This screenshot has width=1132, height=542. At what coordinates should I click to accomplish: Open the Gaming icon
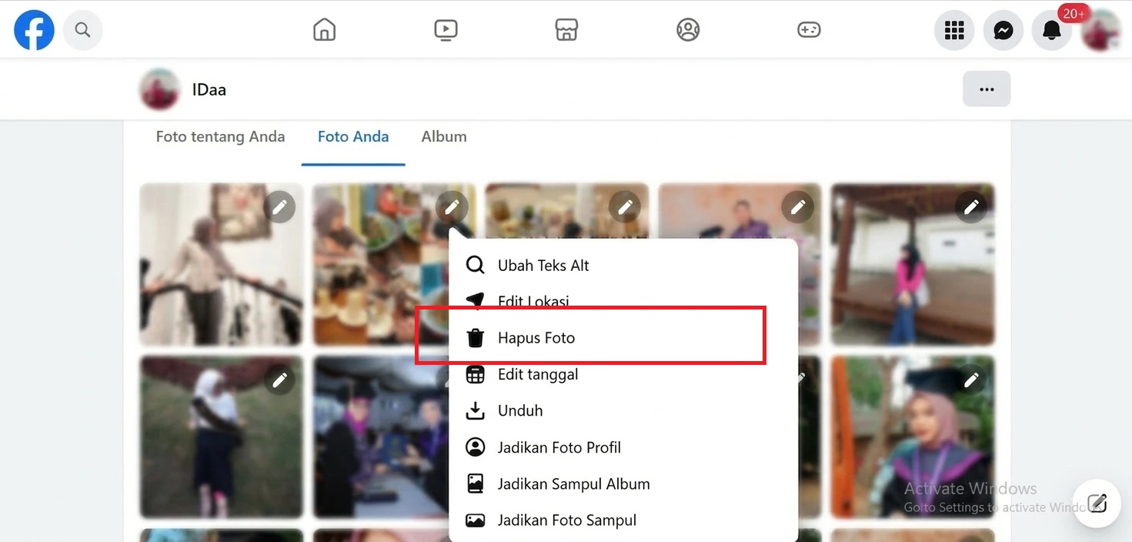point(809,29)
